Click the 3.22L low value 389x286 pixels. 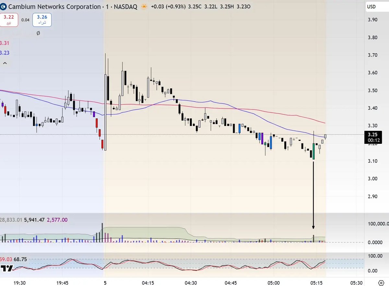click(x=211, y=7)
